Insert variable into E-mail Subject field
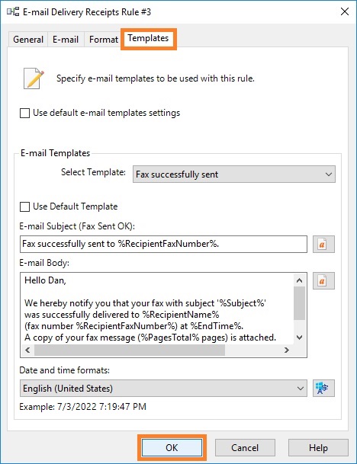The height and width of the screenshot is (464, 357). coord(323,244)
